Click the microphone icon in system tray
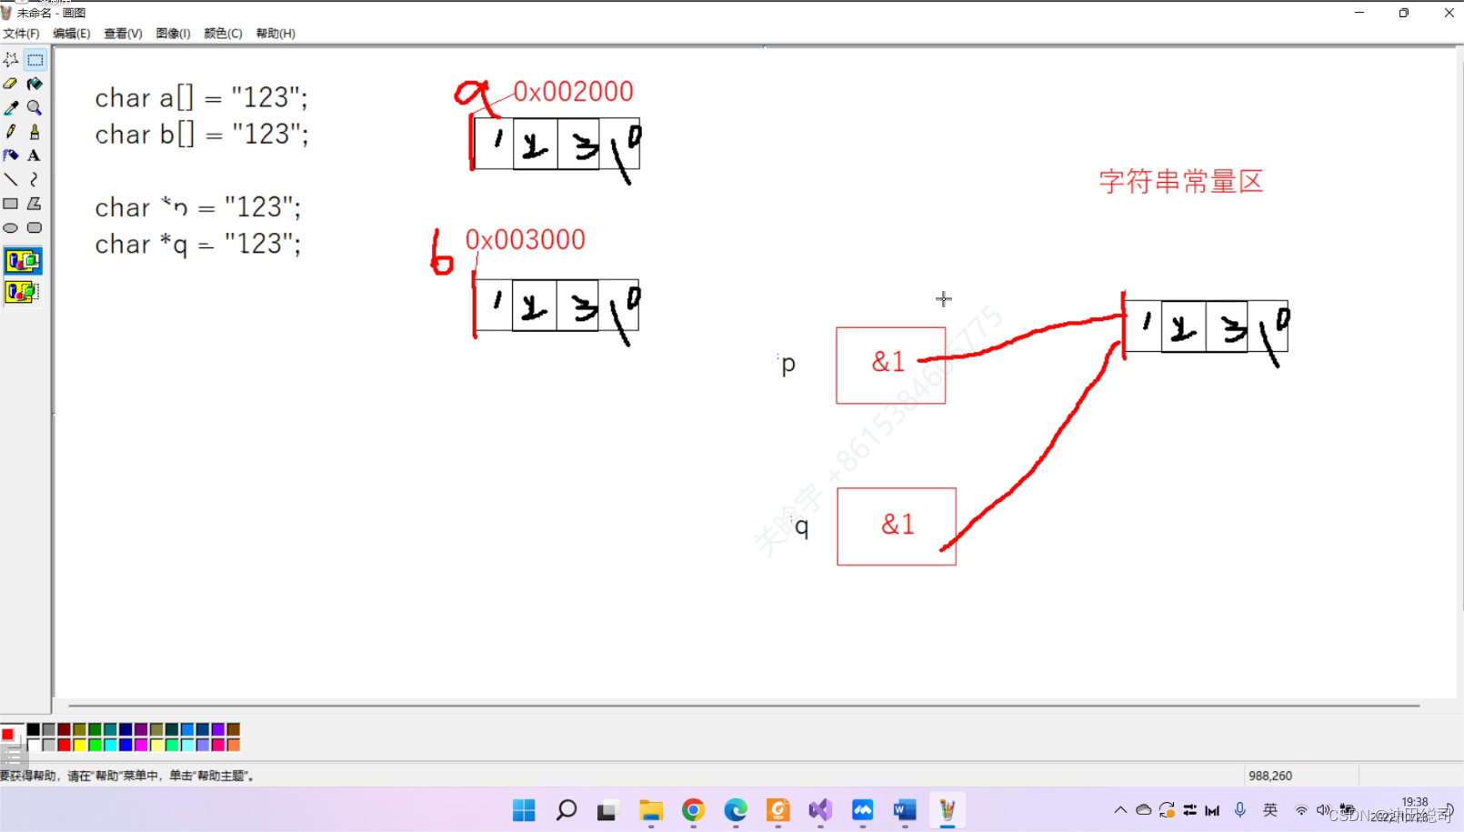The height and width of the screenshot is (832, 1464). tap(1240, 810)
